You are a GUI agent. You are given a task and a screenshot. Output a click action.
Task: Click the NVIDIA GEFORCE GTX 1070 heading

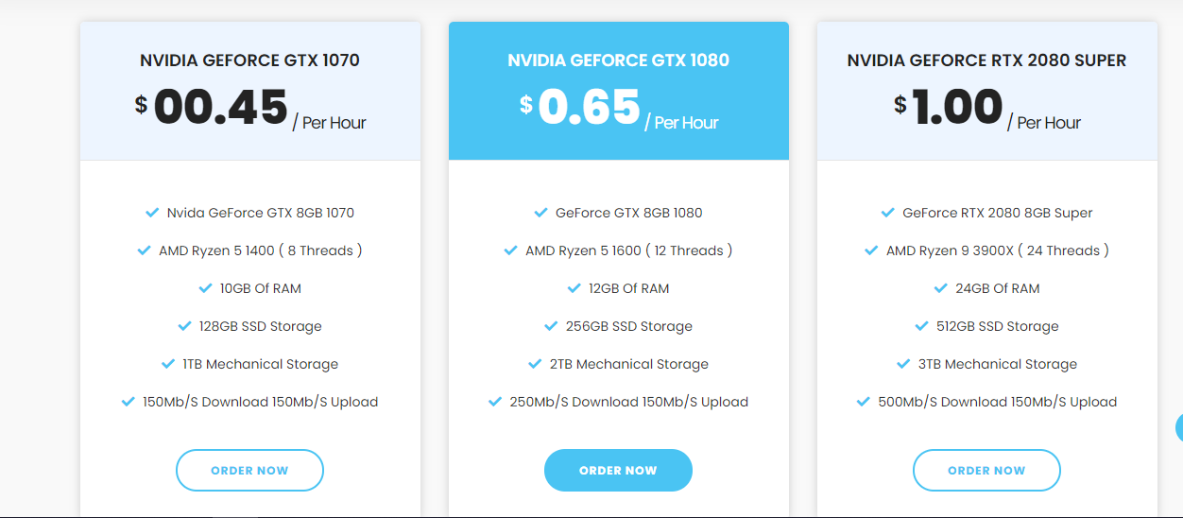click(249, 60)
